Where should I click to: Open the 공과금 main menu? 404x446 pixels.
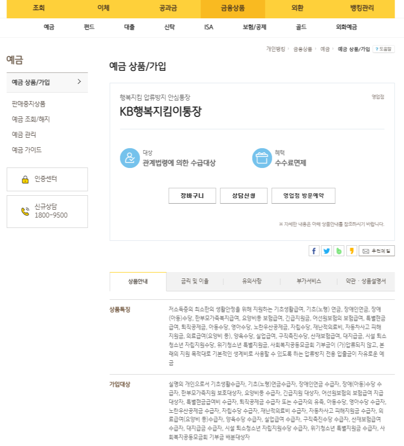168,7
